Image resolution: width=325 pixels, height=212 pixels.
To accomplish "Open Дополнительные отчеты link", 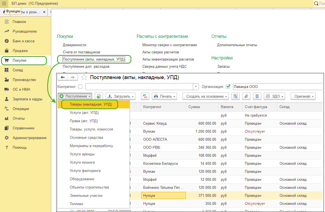I will 237,45.
